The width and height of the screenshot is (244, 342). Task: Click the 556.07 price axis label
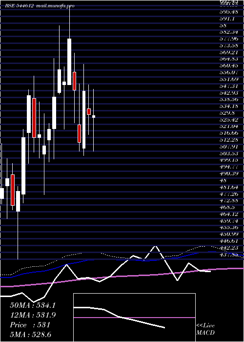pyautogui.click(x=228, y=72)
